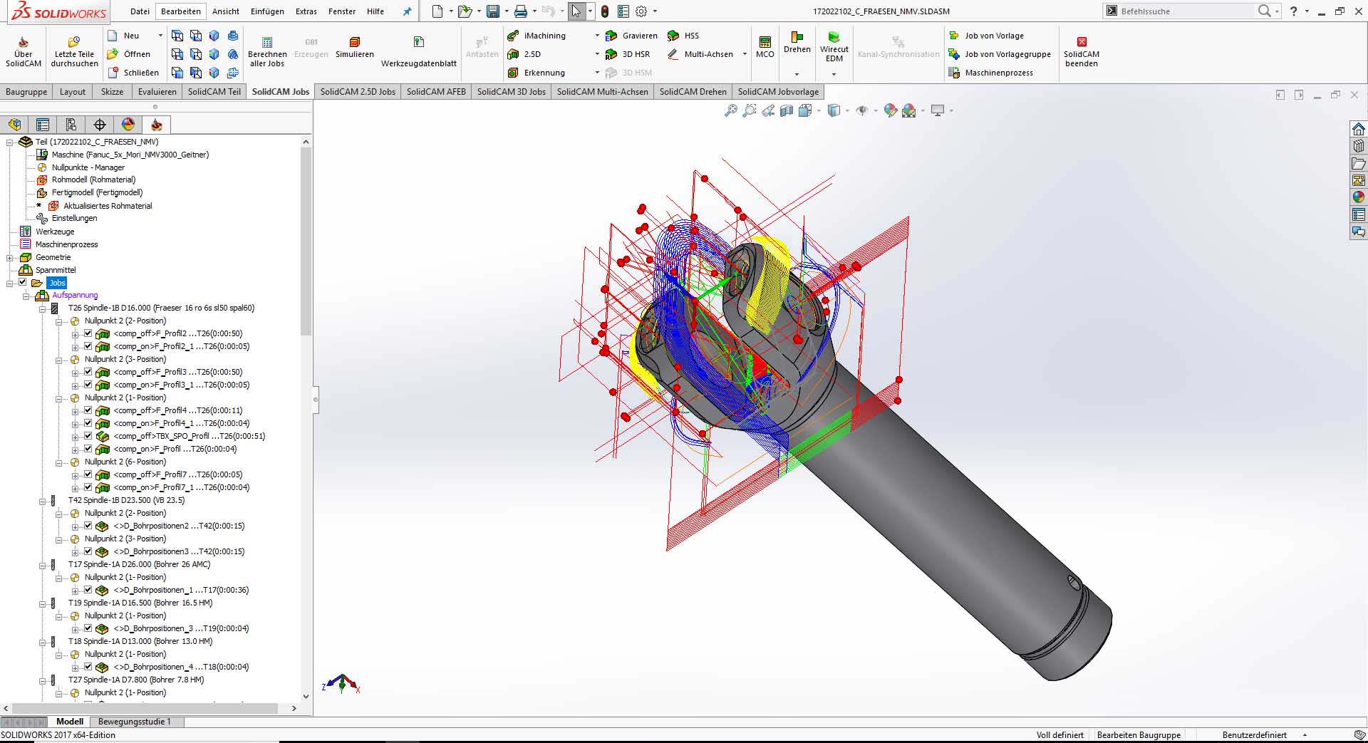Select the Multi-Achsen tool
Screen dimensions: 1368x743
pyautogui.click(x=700, y=54)
